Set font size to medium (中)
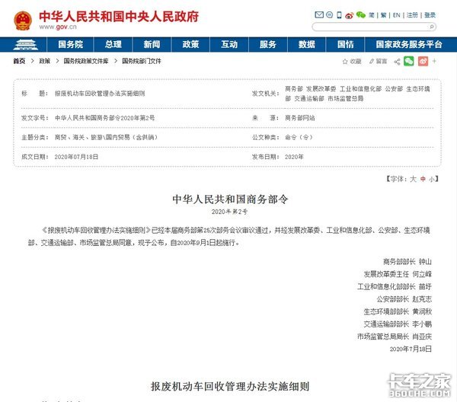Screen dimensions: 457x402 click(x=423, y=178)
